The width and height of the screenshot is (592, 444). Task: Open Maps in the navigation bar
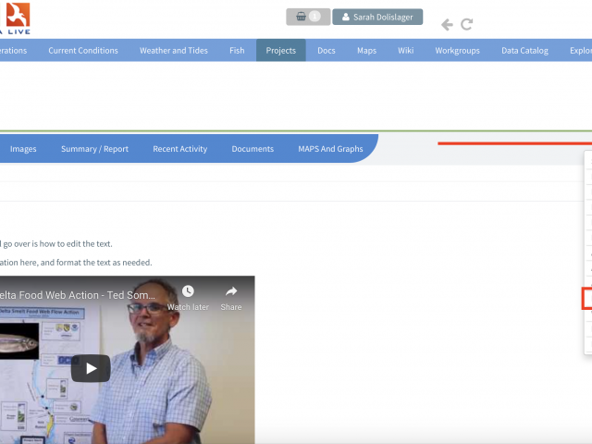[x=366, y=51]
